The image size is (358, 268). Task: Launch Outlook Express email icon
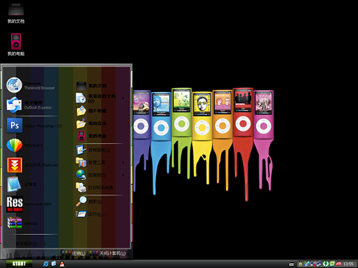point(14,105)
